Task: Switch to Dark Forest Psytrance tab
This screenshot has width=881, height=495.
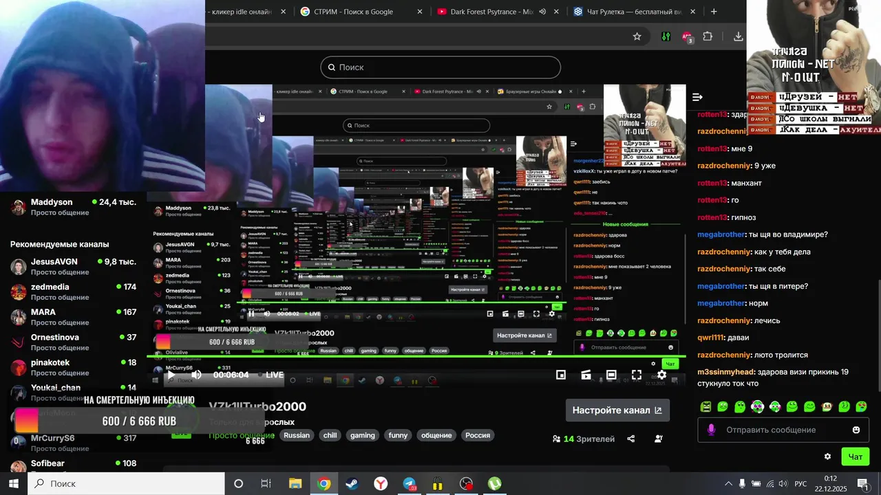Action: coord(499,12)
